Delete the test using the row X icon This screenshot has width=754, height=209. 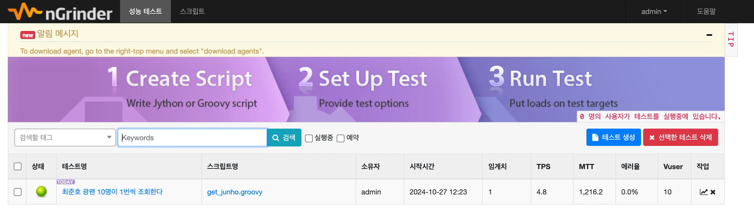[x=713, y=192]
